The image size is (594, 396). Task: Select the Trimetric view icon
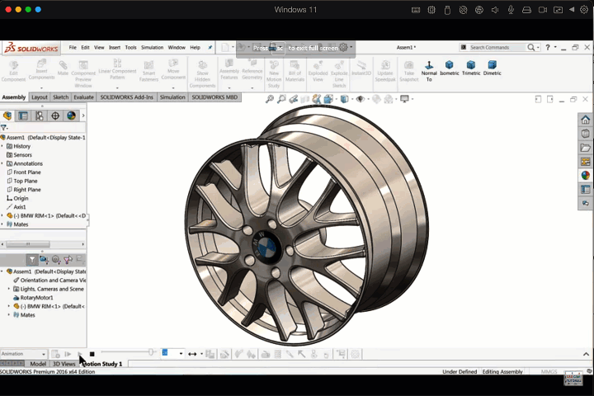(471, 65)
